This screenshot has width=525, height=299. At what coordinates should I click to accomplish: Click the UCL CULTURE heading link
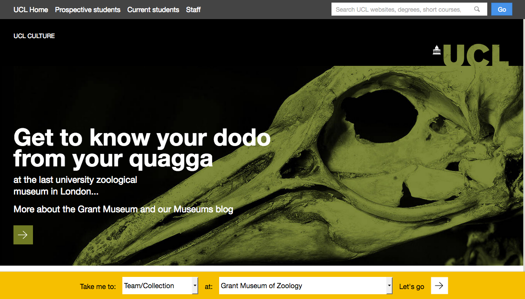point(34,36)
